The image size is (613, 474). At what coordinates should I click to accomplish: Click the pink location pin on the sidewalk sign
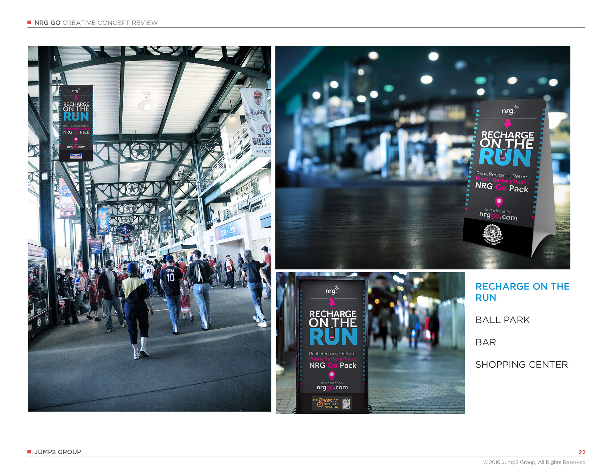click(x=332, y=375)
